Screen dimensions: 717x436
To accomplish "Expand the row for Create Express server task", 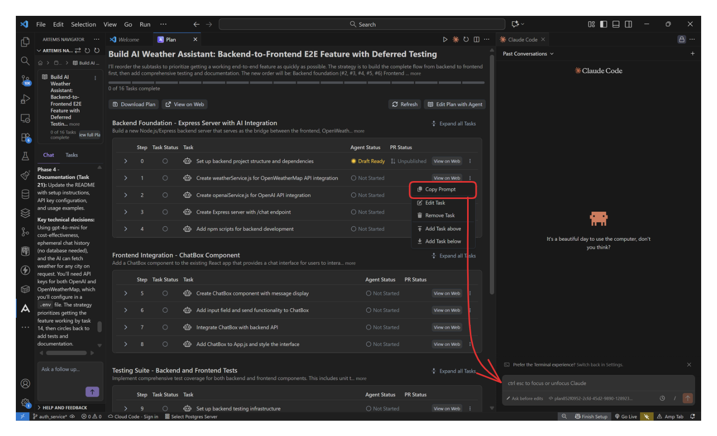I will 126,212.
